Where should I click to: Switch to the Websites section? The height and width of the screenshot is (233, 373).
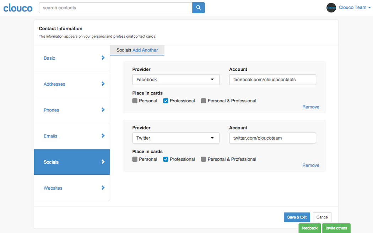coord(53,188)
